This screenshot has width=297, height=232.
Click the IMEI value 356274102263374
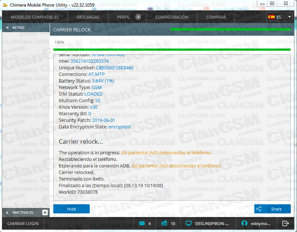click(x=90, y=61)
